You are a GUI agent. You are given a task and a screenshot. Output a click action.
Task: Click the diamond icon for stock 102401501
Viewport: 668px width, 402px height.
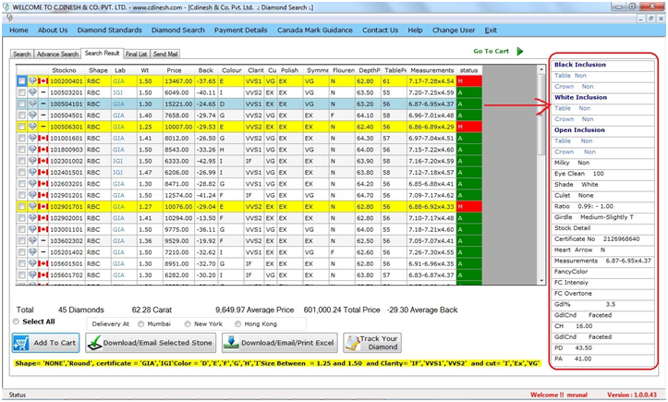pyautogui.click(x=32, y=172)
